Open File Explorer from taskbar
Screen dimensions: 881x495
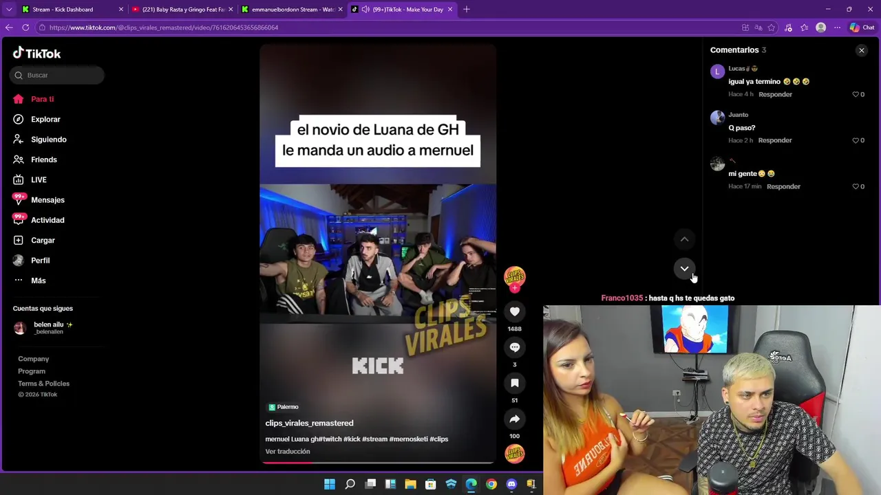coord(411,485)
